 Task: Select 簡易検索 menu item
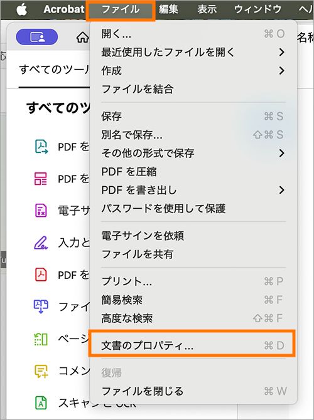pos(193,300)
